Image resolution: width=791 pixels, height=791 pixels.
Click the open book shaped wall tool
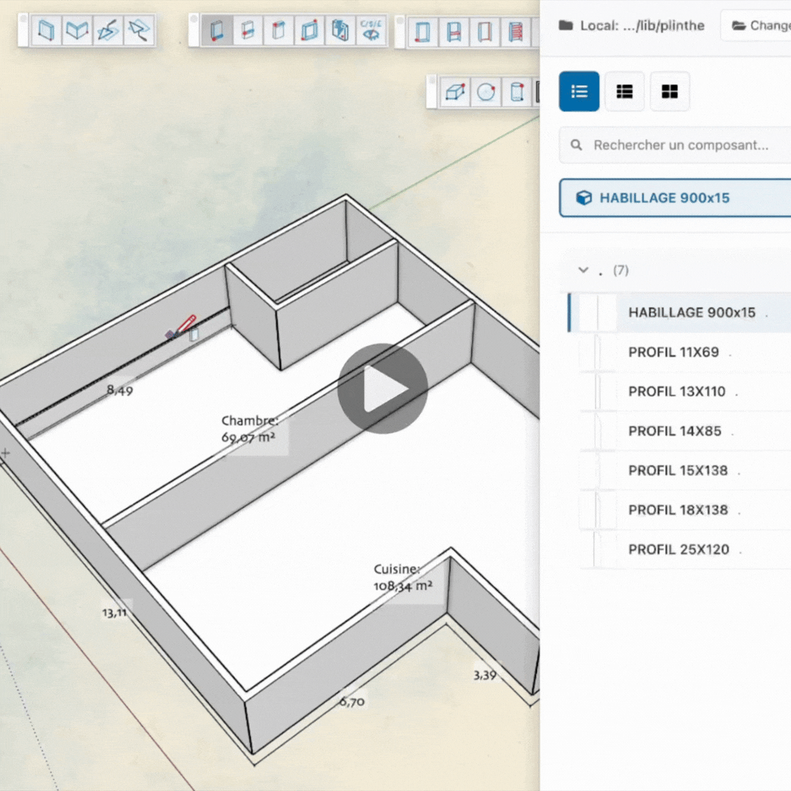click(77, 31)
